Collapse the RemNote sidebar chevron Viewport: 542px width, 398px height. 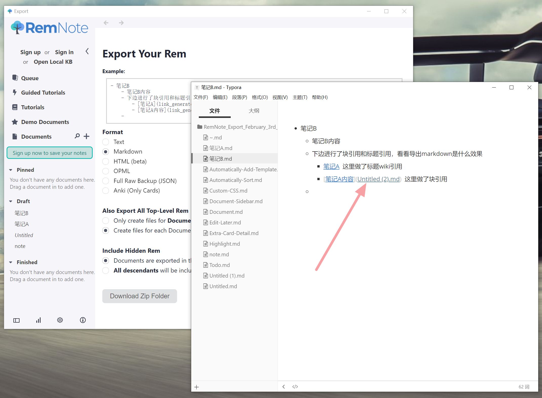click(x=87, y=51)
